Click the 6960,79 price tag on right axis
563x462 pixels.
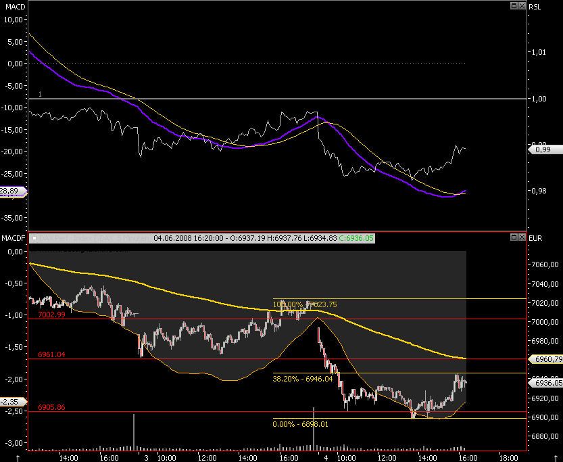(545, 359)
